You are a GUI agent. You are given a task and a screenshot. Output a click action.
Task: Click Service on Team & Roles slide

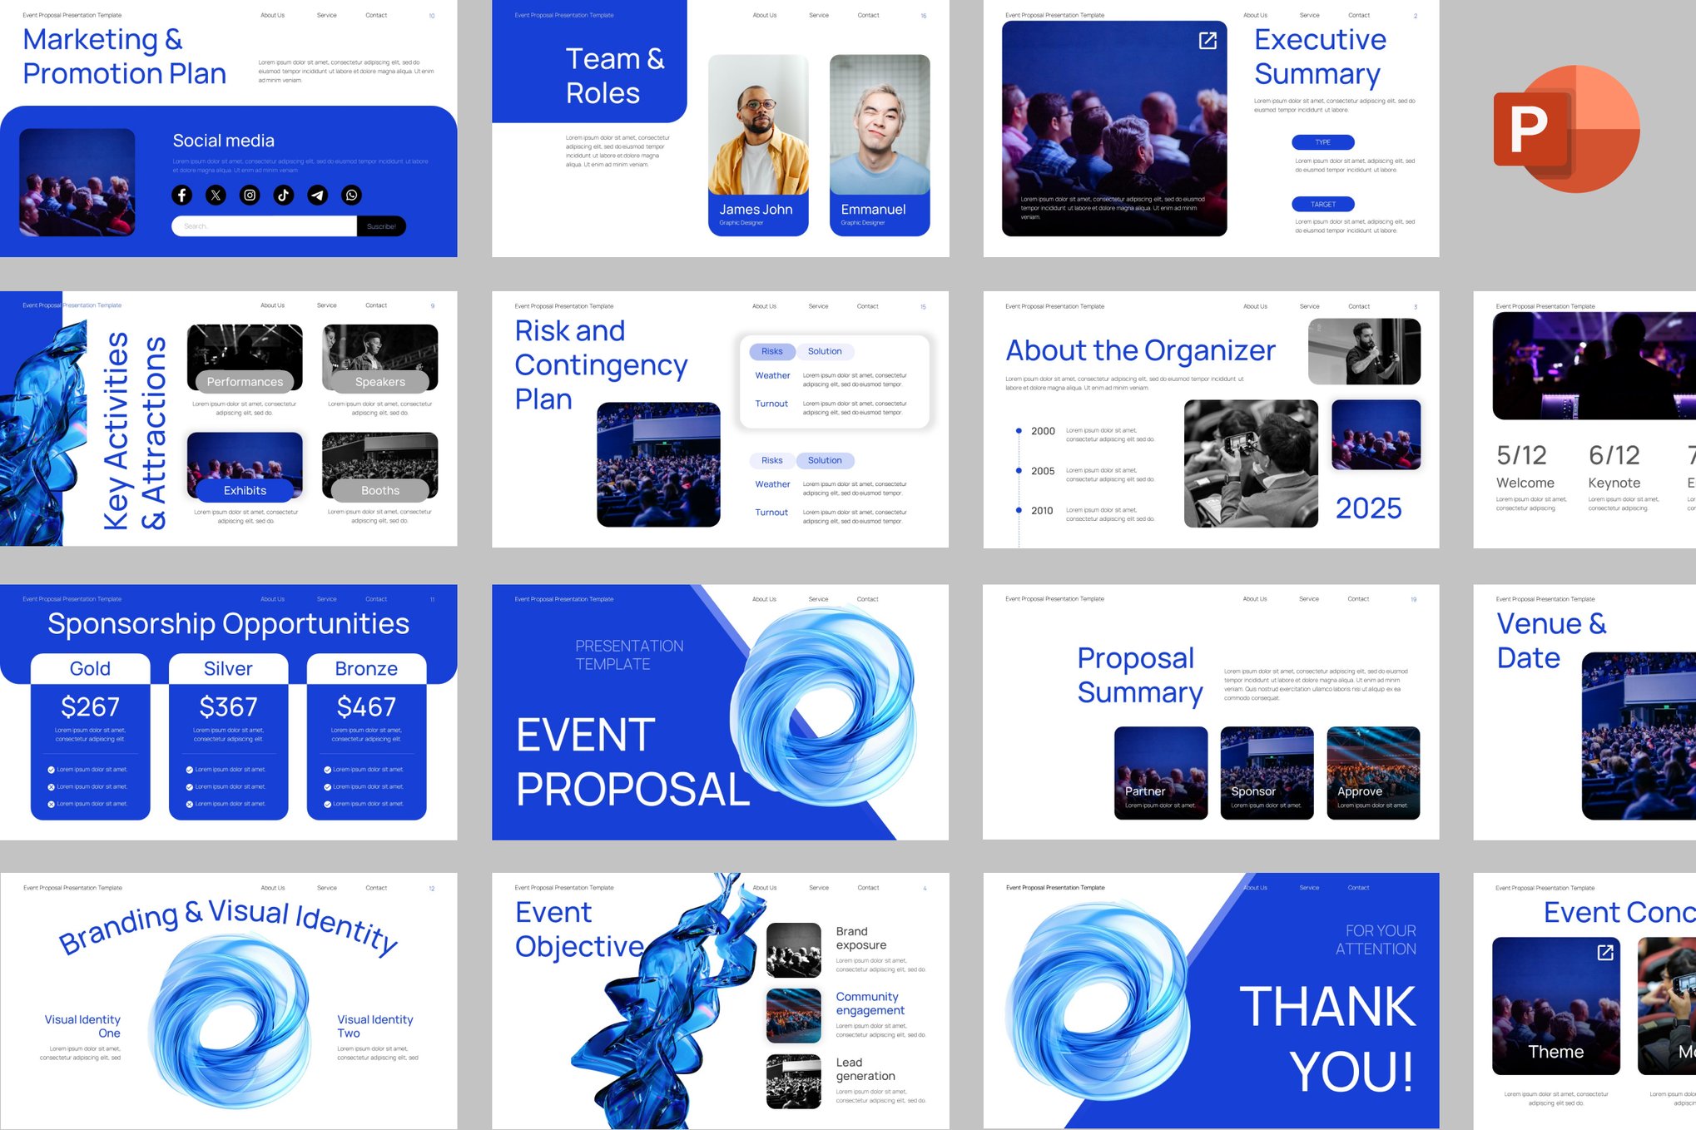[819, 15]
